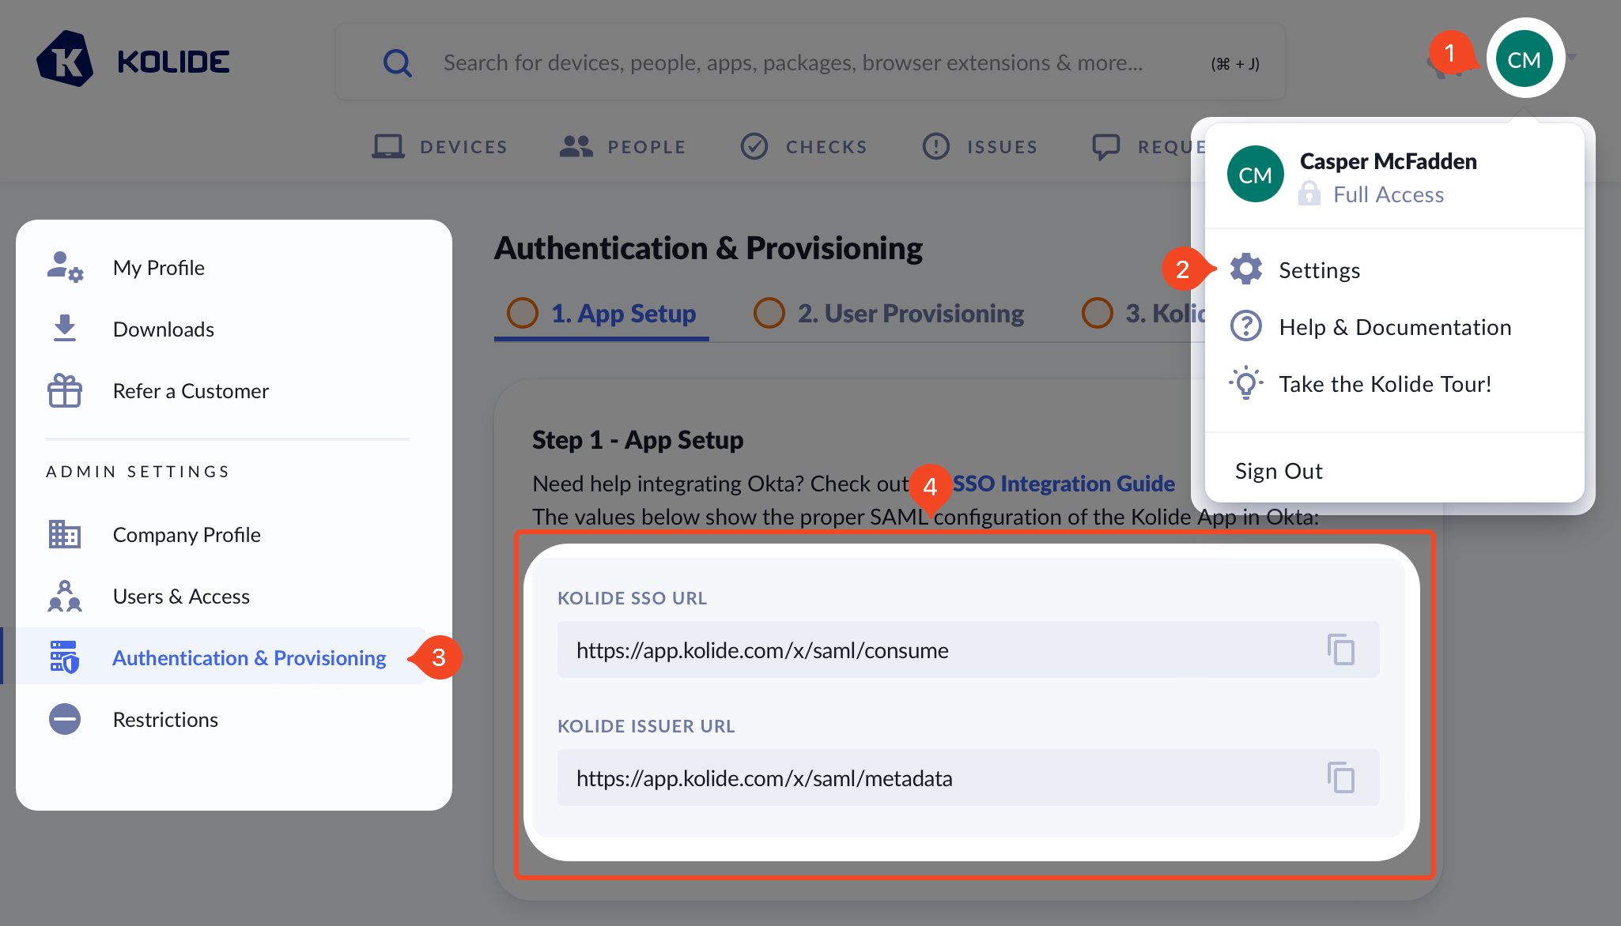Click the Restrictions minus-circle icon
The image size is (1621, 926).
[x=65, y=719]
